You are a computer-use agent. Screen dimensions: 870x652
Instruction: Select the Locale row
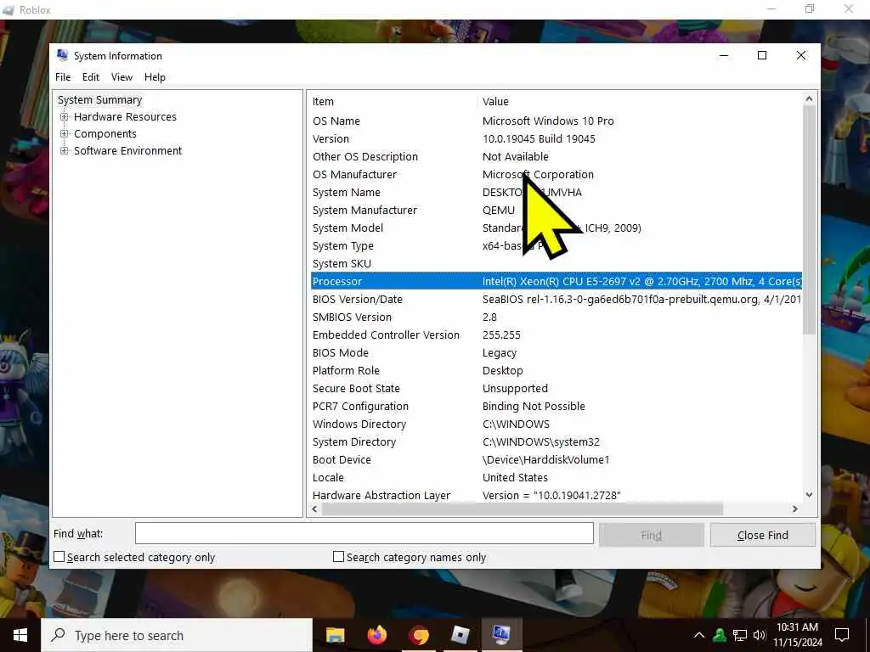coord(556,477)
